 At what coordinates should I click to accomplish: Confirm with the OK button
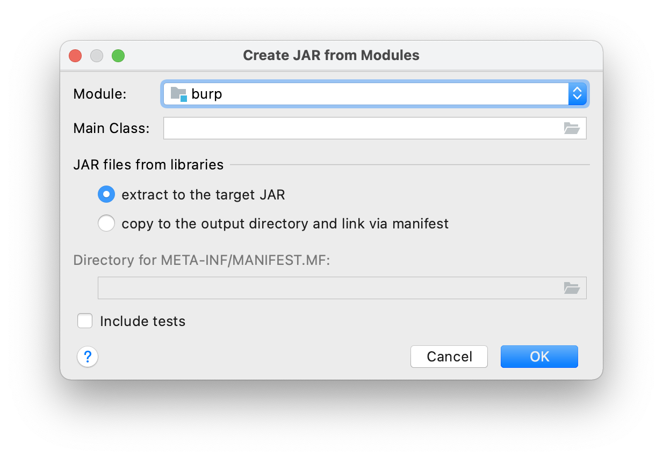539,357
